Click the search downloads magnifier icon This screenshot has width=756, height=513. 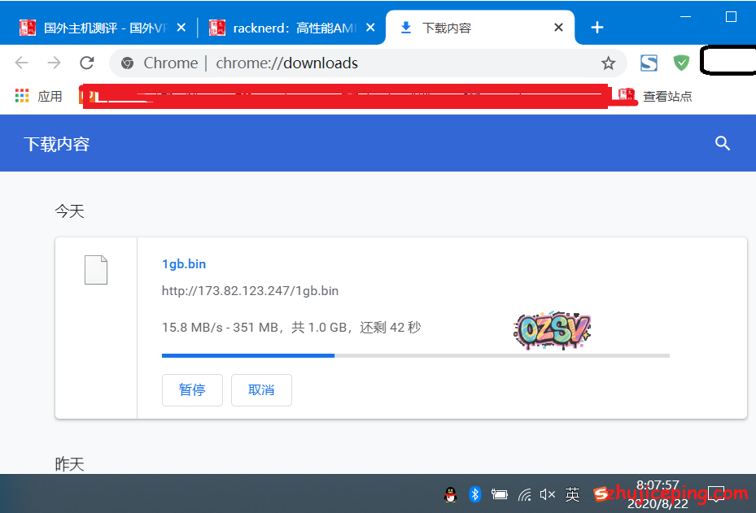pyautogui.click(x=722, y=144)
